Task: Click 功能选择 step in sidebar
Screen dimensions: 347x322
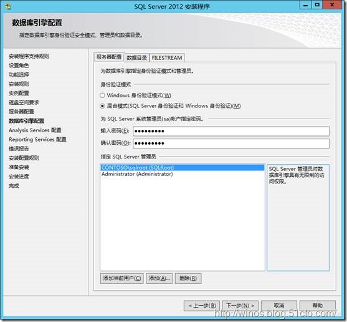Action: pyautogui.click(x=19, y=75)
